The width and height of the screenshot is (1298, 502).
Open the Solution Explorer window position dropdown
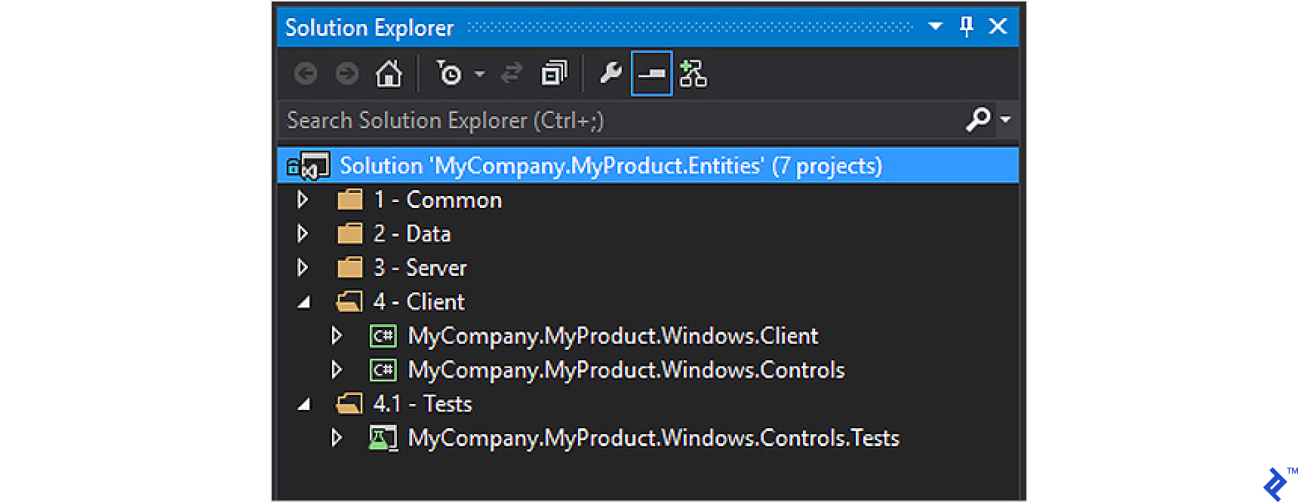(x=935, y=26)
